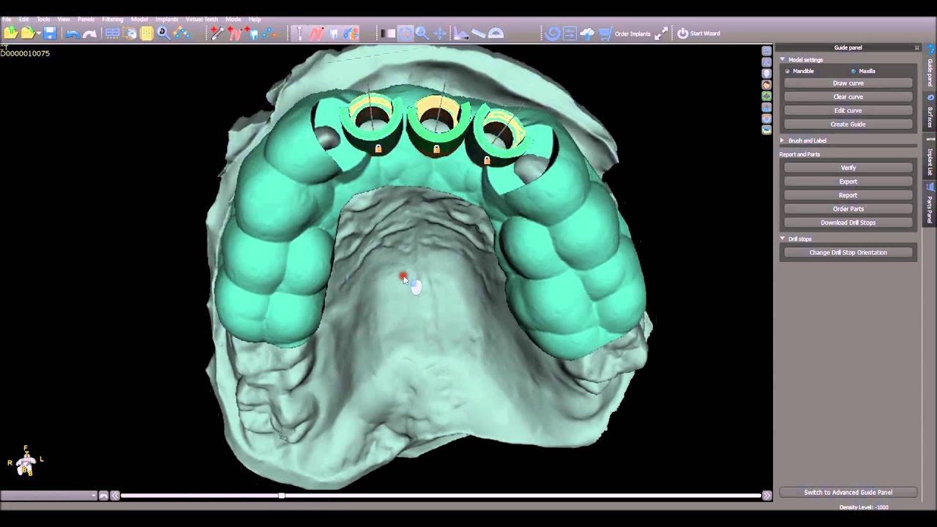The image size is (937, 527).
Task: Add a nerve with the red N plus icon
Action: pos(234,33)
